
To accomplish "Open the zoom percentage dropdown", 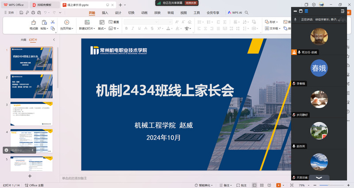I will [x=304, y=185].
